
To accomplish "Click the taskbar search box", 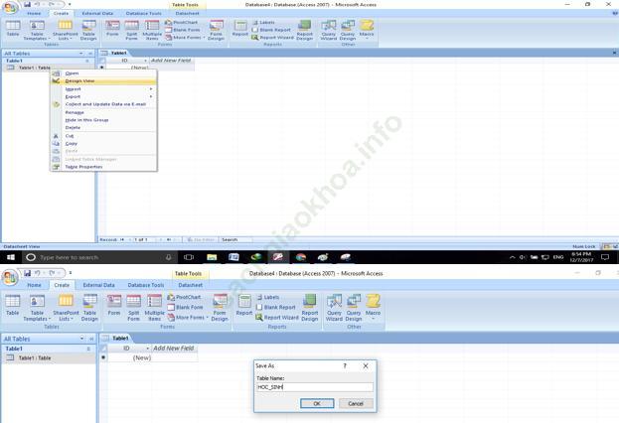I will [x=98, y=257].
